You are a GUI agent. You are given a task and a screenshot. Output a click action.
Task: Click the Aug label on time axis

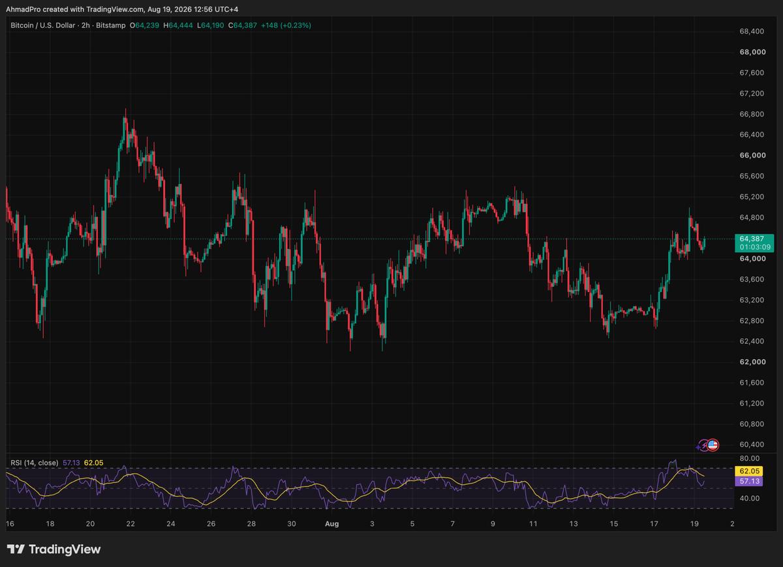click(x=331, y=523)
